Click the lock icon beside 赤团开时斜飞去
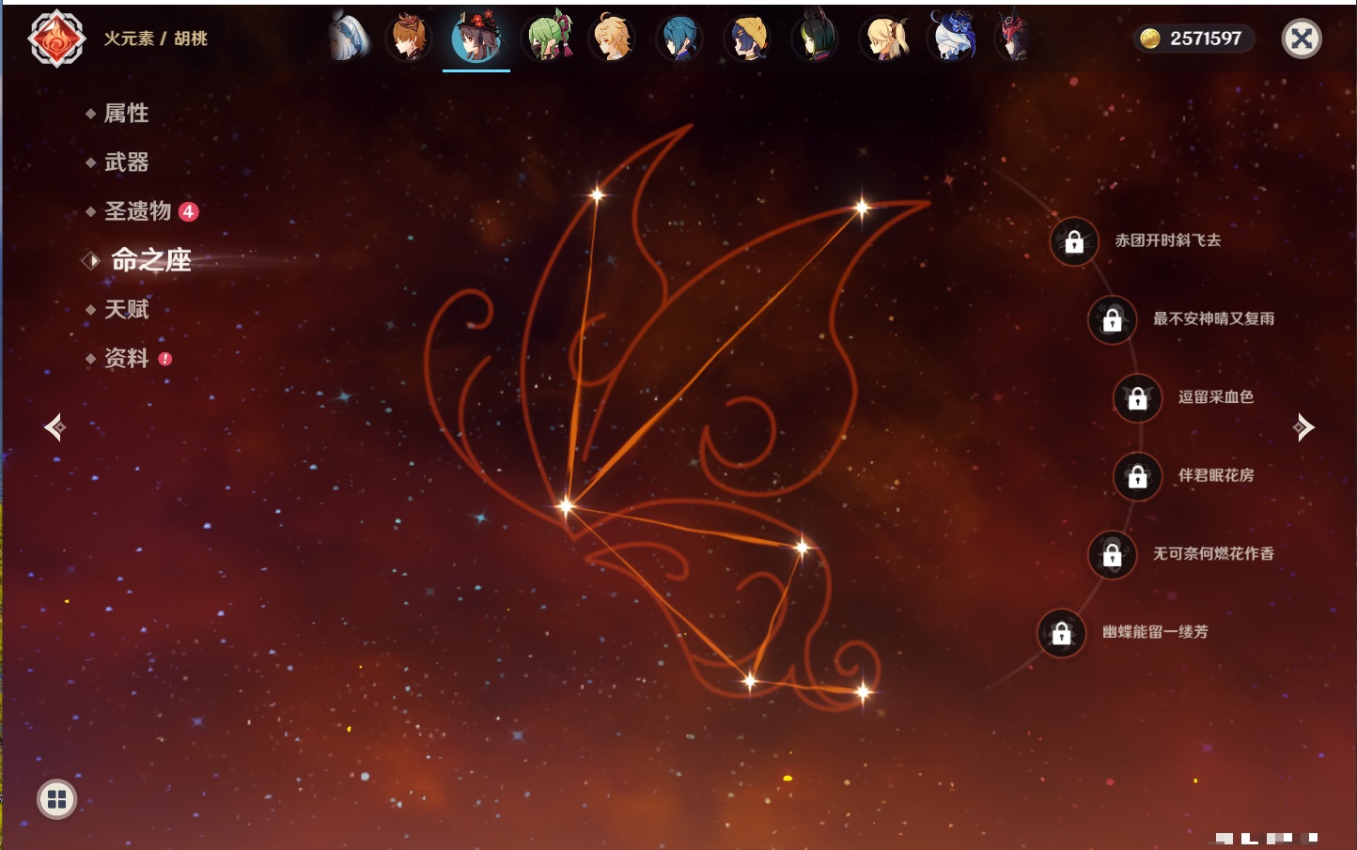The image size is (1357, 850). coord(1074,241)
